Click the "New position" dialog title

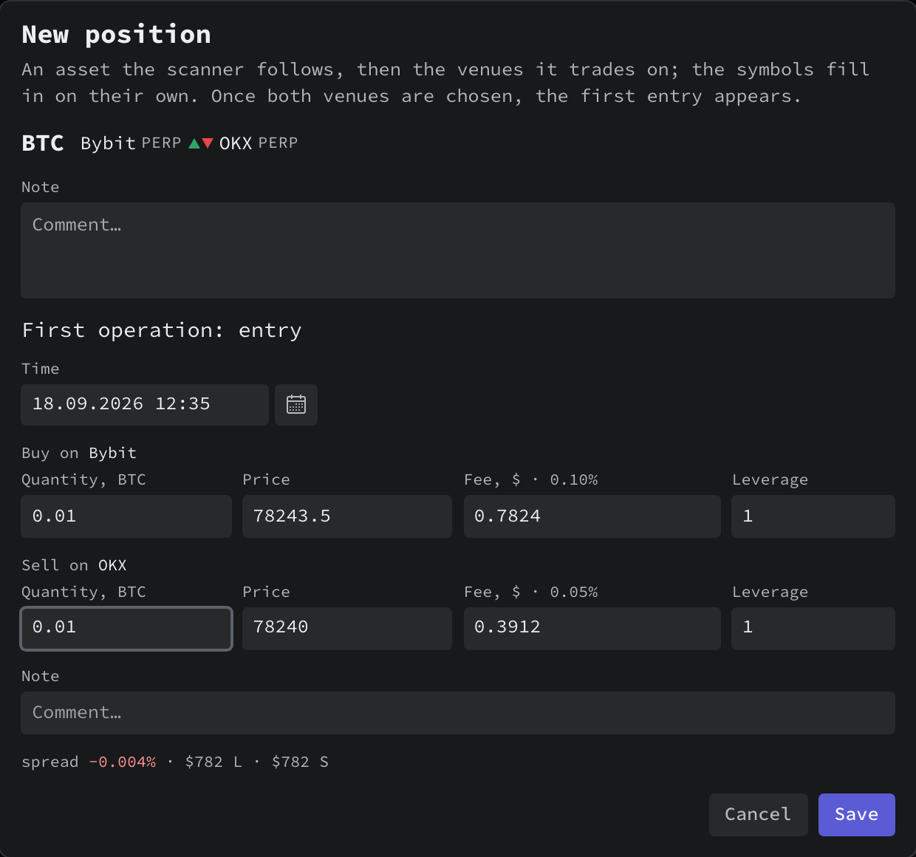point(117,35)
